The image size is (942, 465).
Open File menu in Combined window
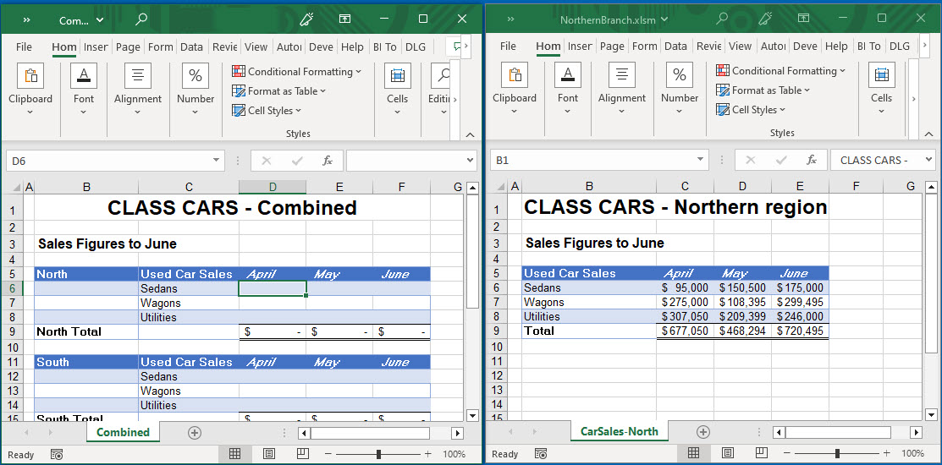[25, 47]
